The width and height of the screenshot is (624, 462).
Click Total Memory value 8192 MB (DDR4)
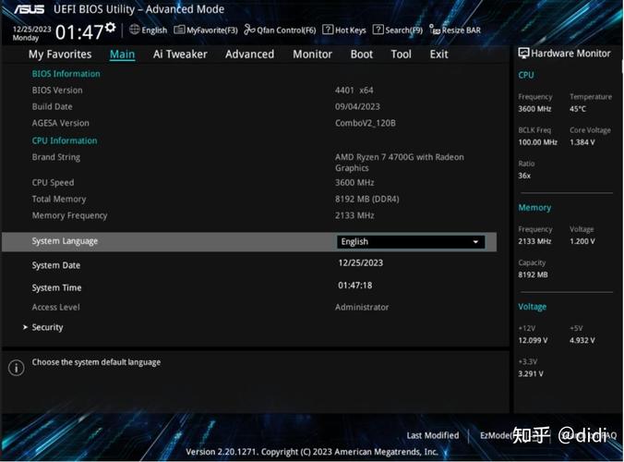click(366, 200)
